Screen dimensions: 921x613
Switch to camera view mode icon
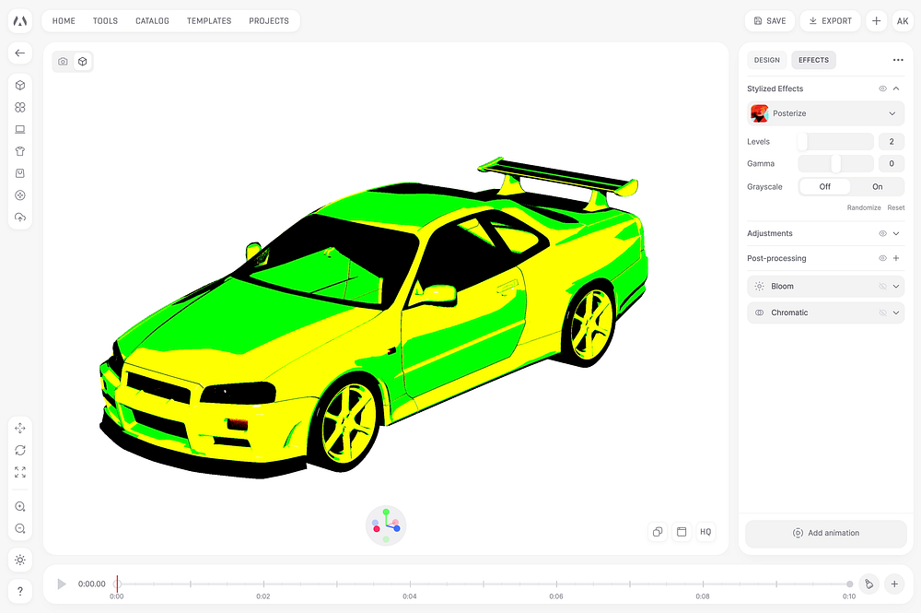coord(63,61)
